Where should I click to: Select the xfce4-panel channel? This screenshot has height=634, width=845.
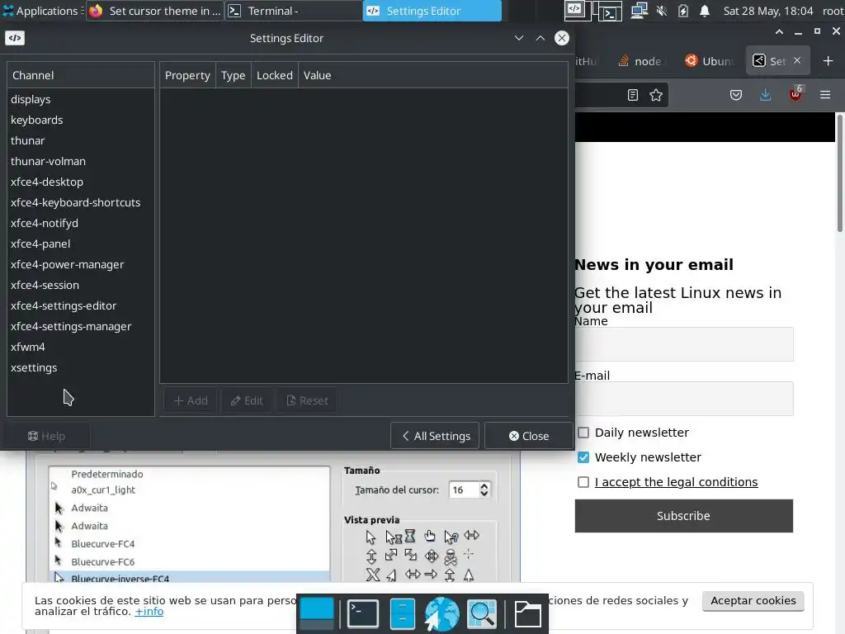[81, 244]
